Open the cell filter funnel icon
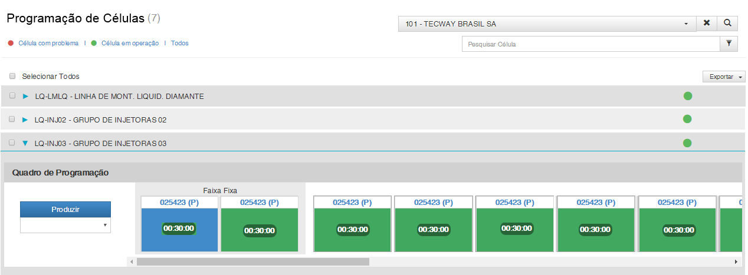The image size is (748, 275). 729,44
